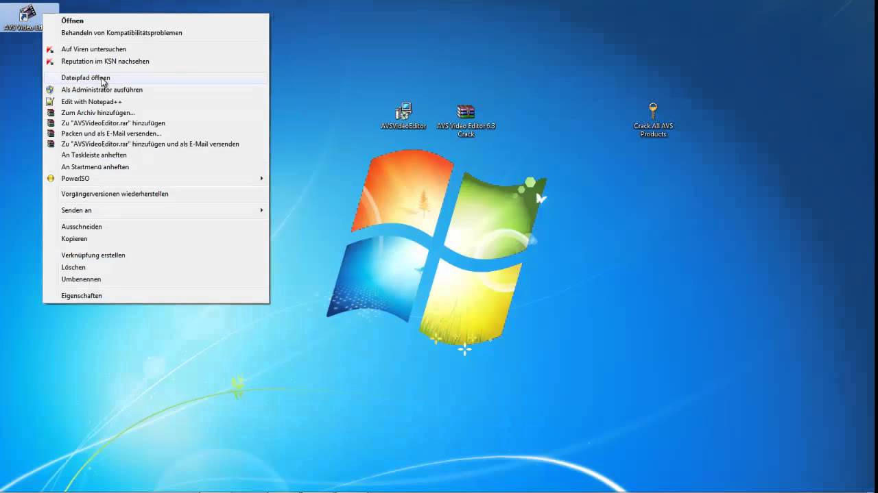This screenshot has width=878, height=493.
Task: Choose Öffnen from the context menu
Action: [156, 21]
